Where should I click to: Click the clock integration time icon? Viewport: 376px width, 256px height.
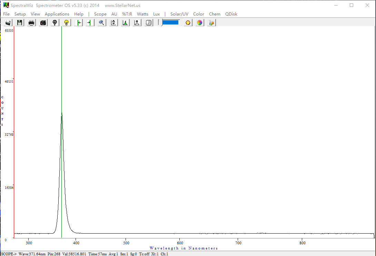tap(149, 23)
